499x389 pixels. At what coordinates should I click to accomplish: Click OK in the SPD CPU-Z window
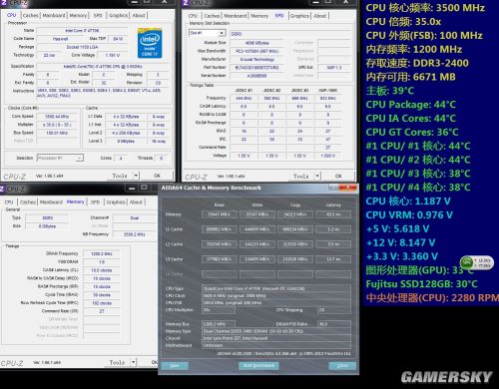click(x=338, y=176)
